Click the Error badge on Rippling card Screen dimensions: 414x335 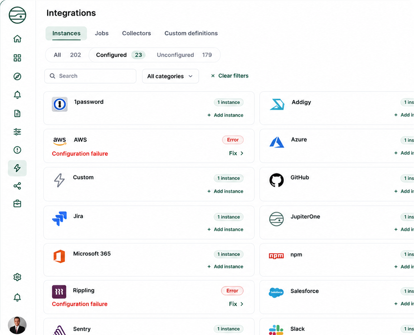(x=232, y=291)
